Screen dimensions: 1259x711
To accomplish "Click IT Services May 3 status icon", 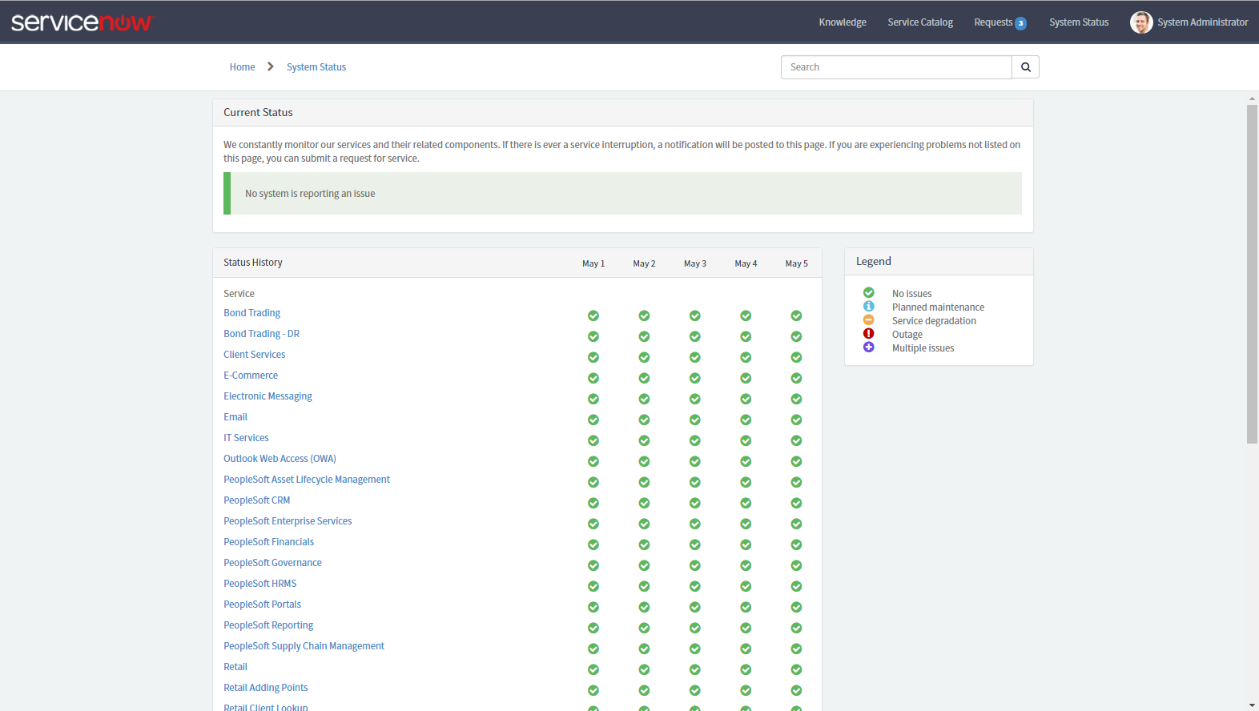I will pyautogui.click(x=695, y=440).
